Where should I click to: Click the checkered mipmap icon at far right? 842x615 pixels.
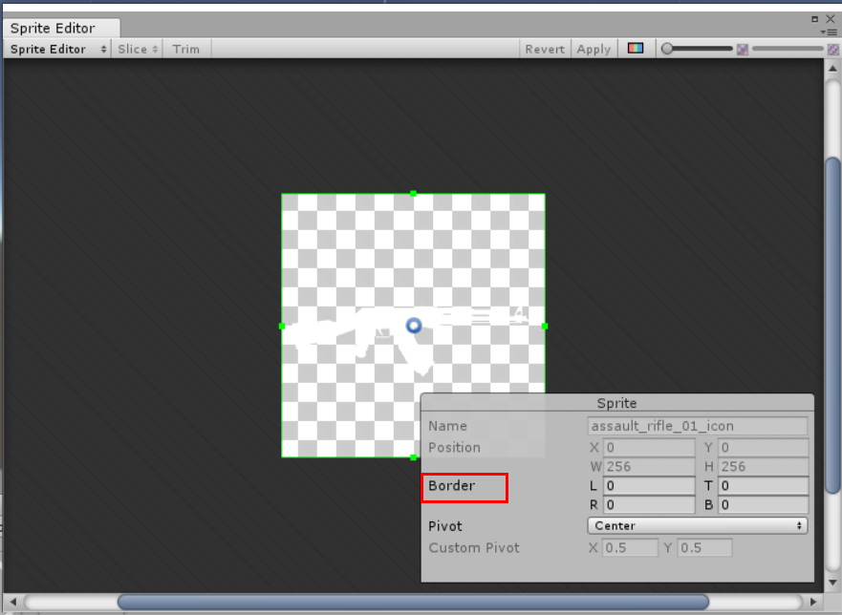point(831,49)
